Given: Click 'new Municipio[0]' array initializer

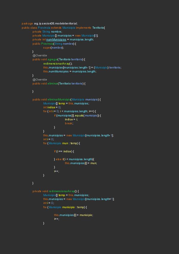Looking at the screenshot, I should coord(87,36).
